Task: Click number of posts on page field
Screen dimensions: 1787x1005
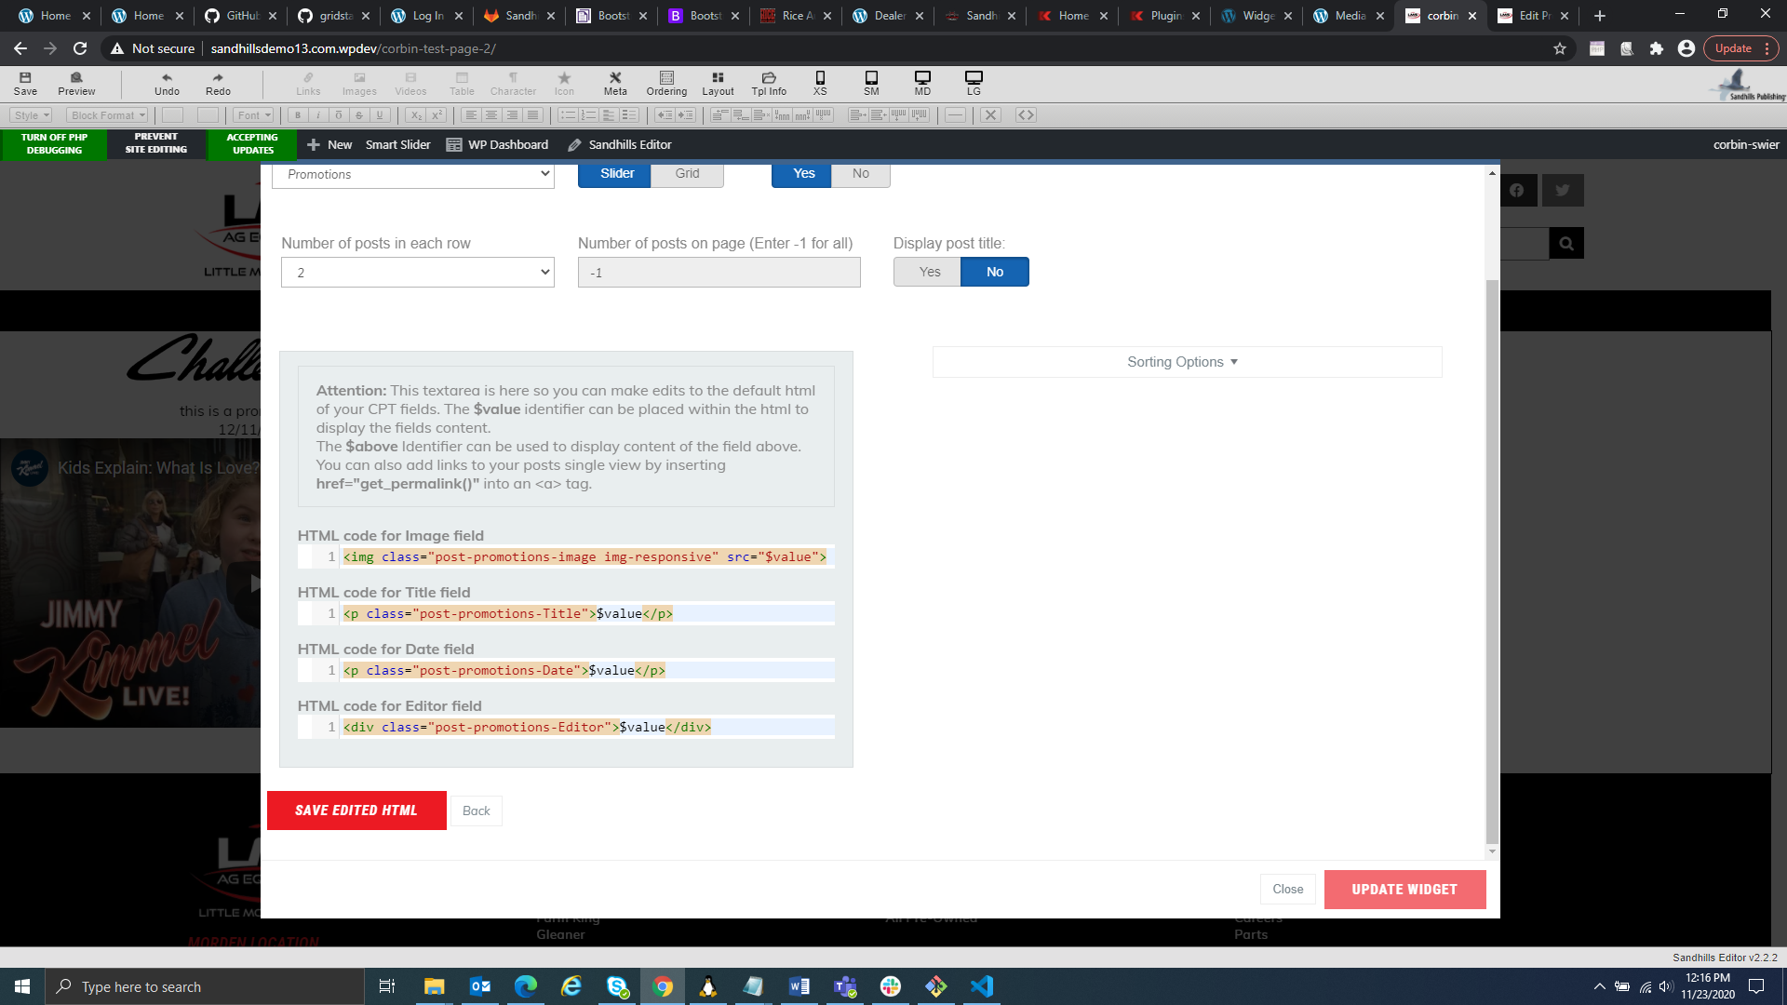Action: 719,273
